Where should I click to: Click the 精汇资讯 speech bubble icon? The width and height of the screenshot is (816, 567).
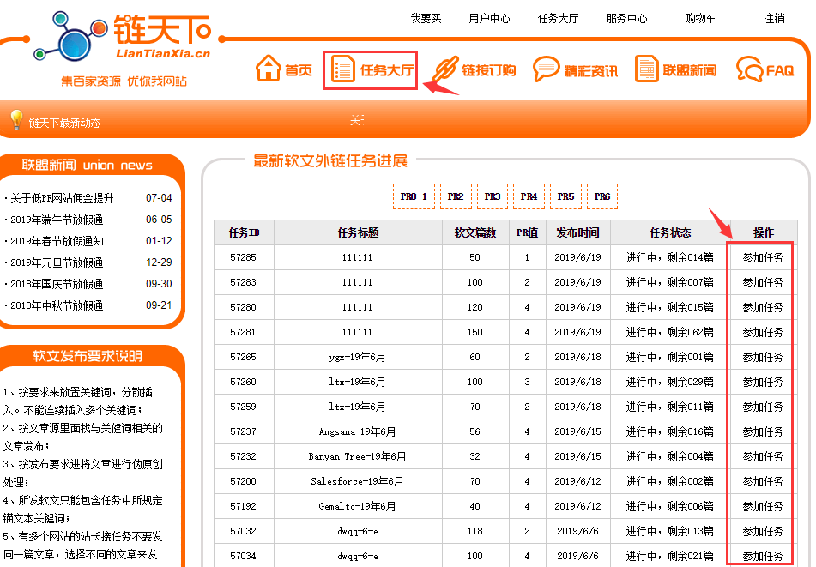pyautogui.click(x=546, y=69)
